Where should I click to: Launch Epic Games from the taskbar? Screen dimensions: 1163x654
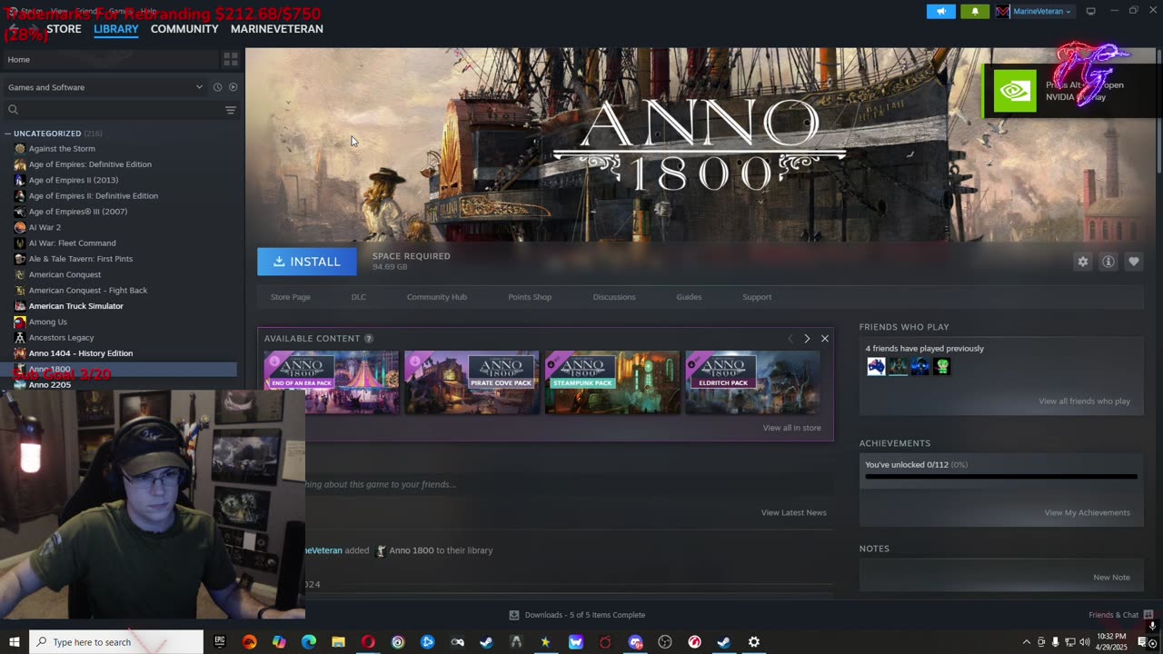(220, 642)
